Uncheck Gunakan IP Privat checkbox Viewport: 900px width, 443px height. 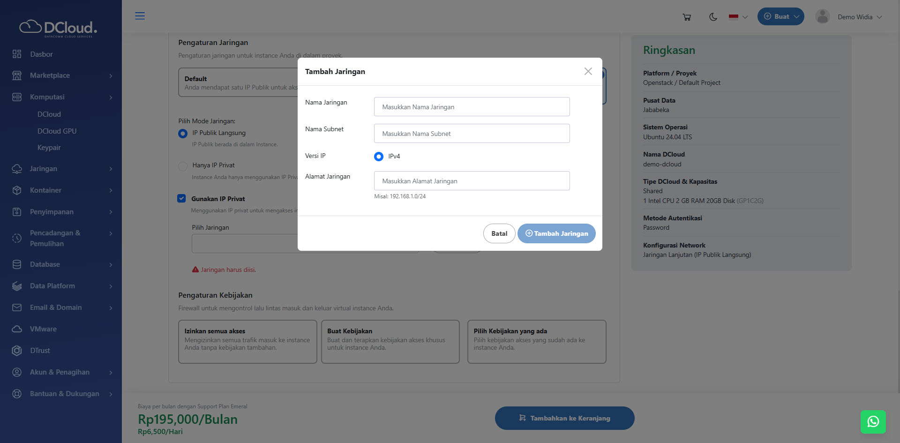coord(182,198)
